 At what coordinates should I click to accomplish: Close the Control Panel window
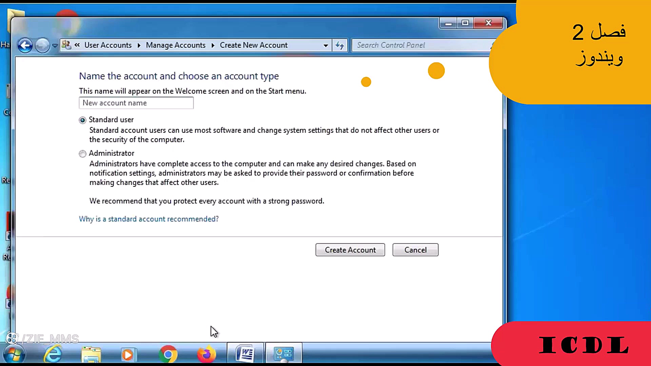(488, 23)
